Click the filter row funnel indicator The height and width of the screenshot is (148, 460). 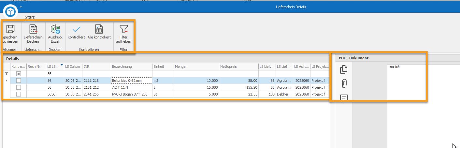[x=6, y=74]
